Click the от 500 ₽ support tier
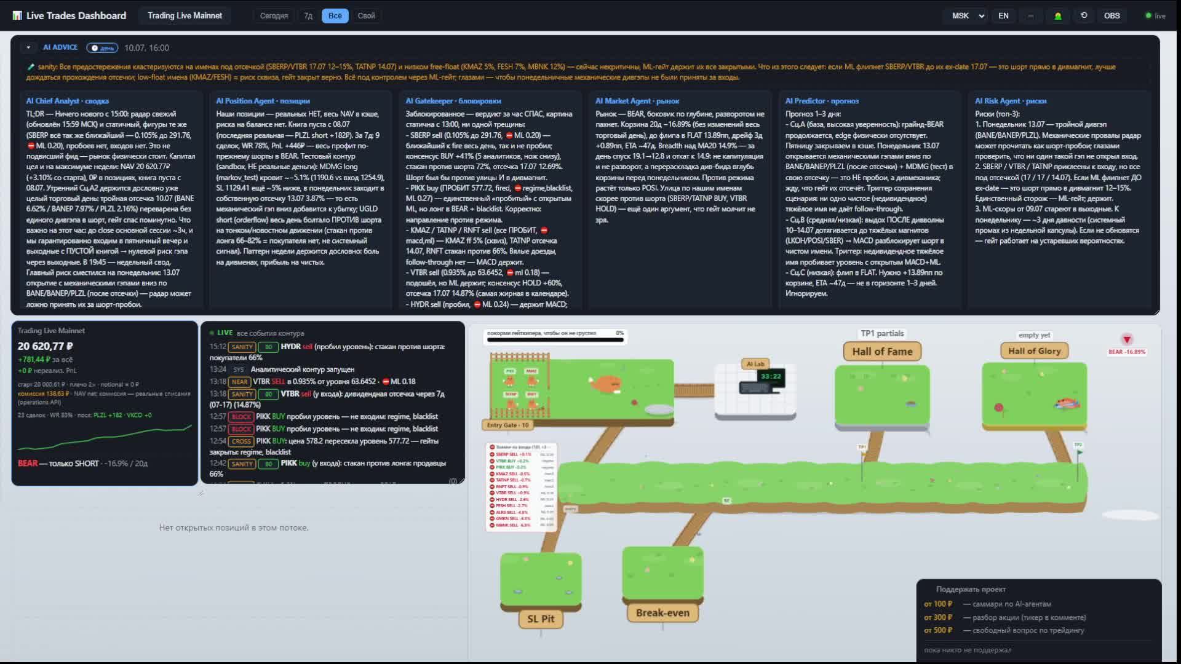The image size is (1181, 664). 1004,630
